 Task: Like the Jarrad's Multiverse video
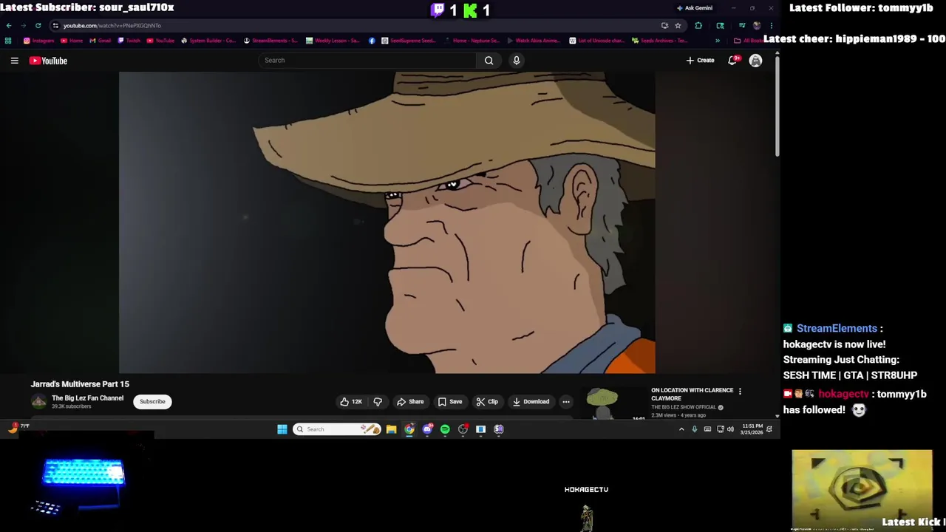point(351,402)
